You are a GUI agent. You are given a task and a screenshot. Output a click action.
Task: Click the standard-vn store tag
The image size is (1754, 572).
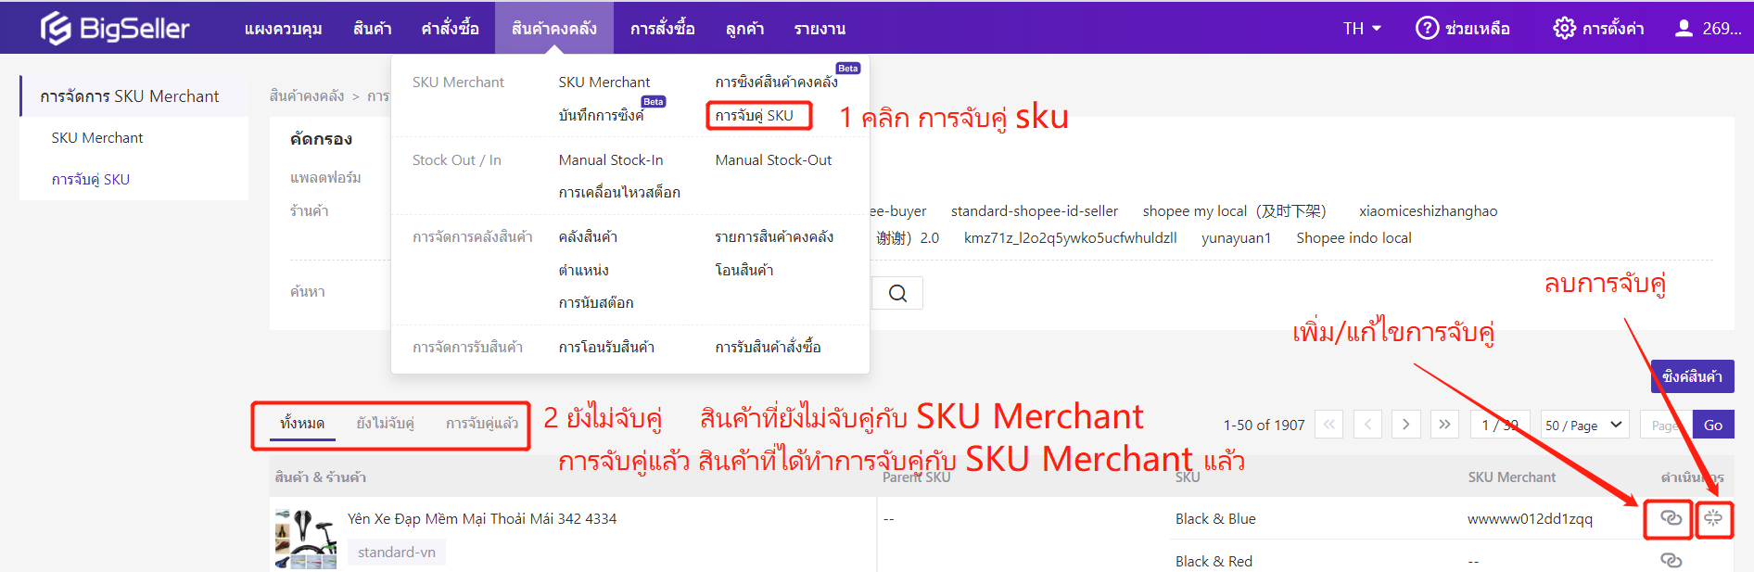pos(397,552)
